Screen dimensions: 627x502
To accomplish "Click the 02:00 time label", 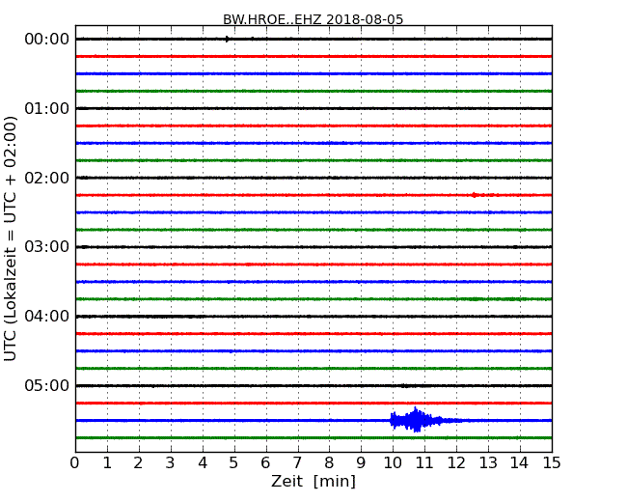I will point(47,178).
